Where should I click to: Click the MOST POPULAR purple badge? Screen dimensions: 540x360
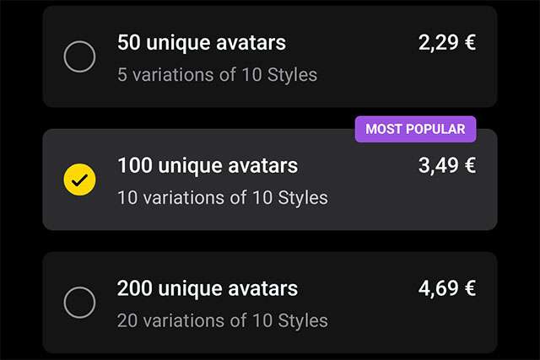click(415, 129)
